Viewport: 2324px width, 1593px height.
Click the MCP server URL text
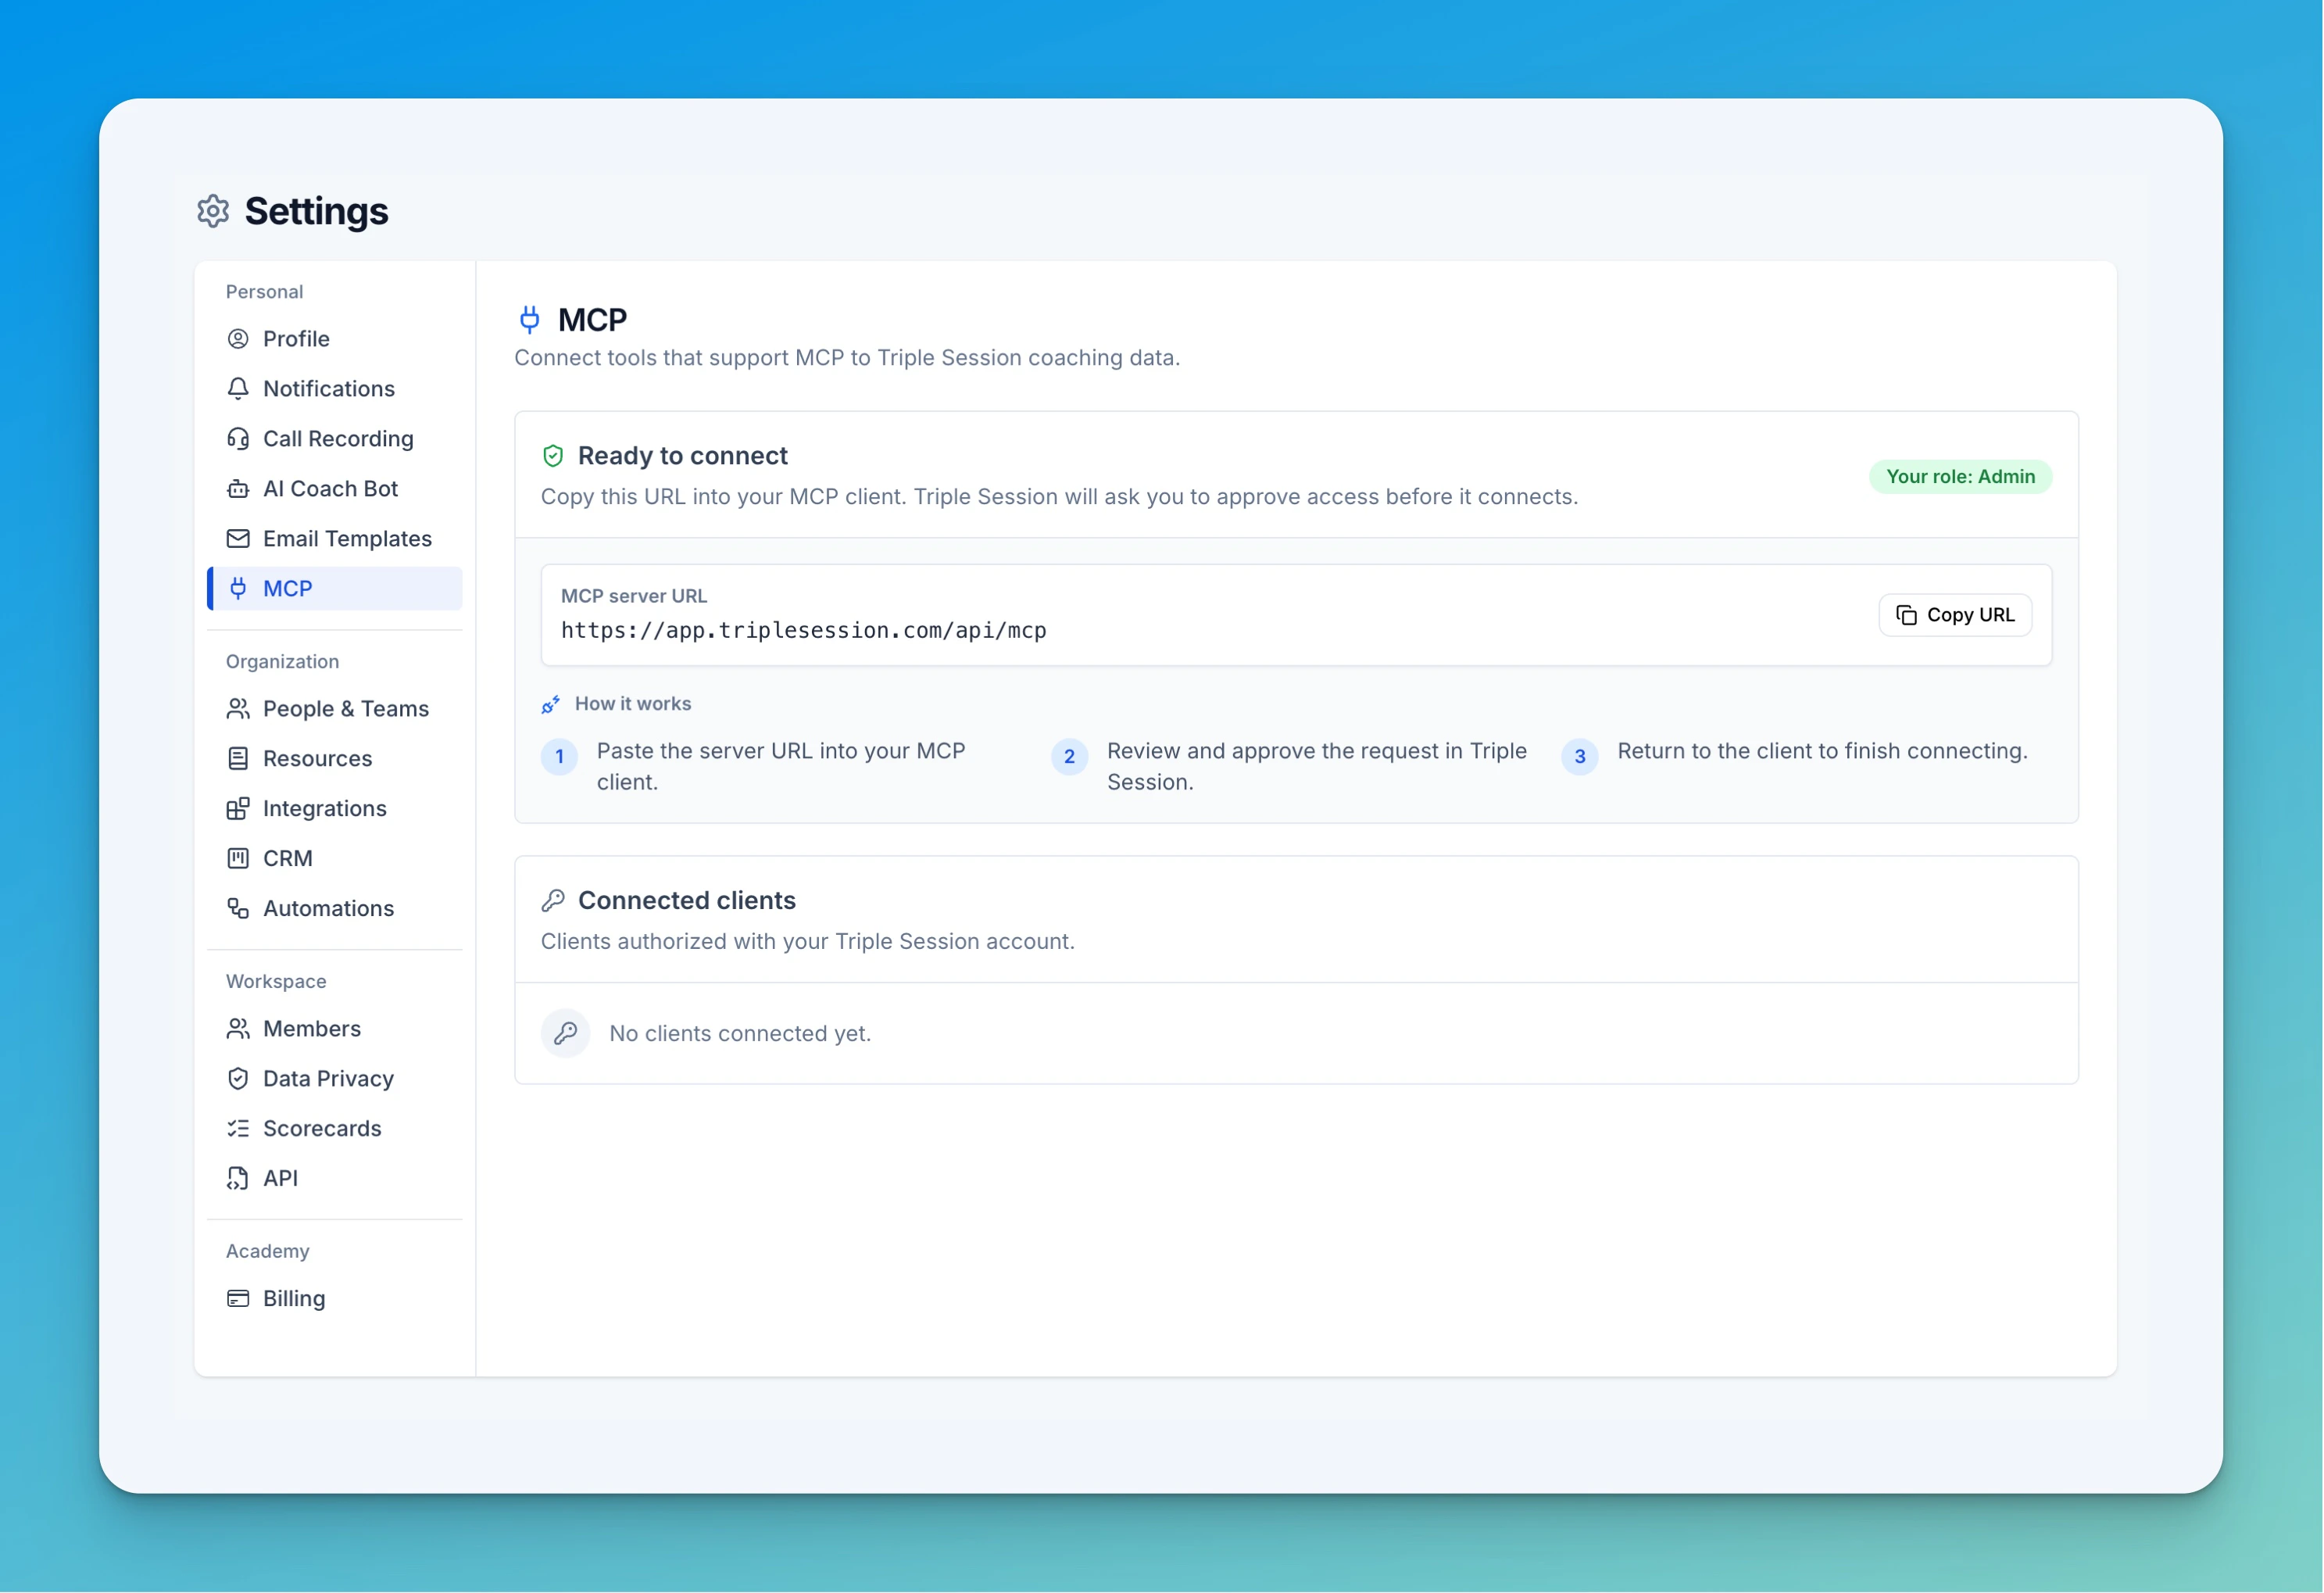click(x=804, y=631)
